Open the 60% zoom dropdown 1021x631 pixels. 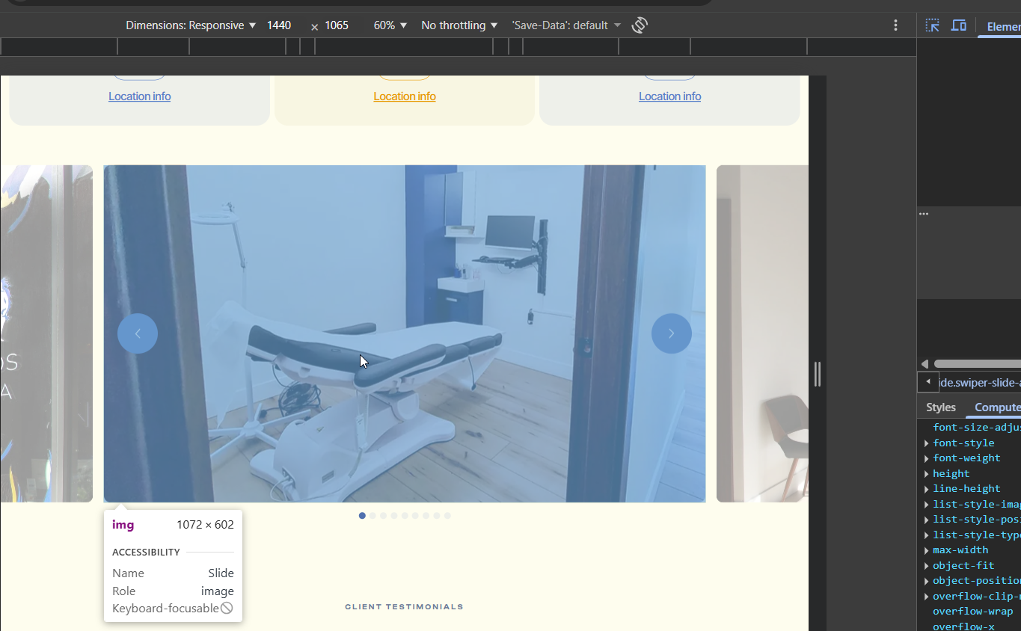coord(390,25)
